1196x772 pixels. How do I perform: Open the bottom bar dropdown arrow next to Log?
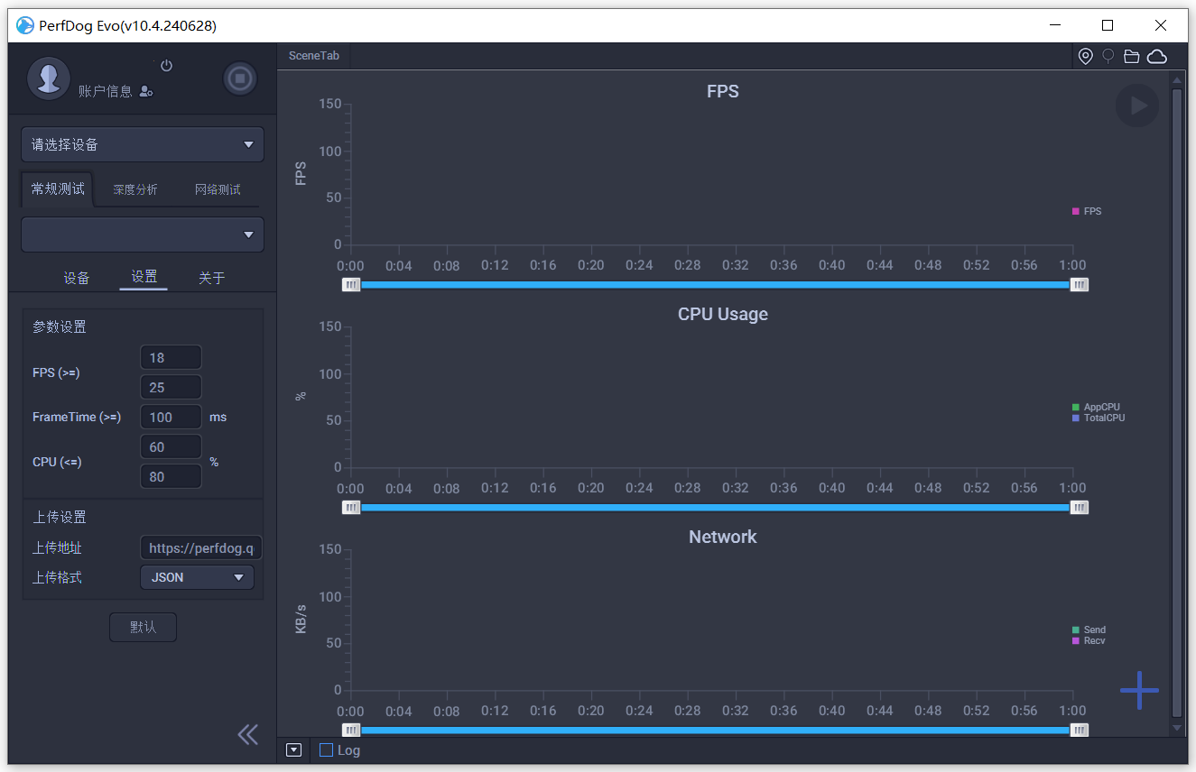point(293,749)
